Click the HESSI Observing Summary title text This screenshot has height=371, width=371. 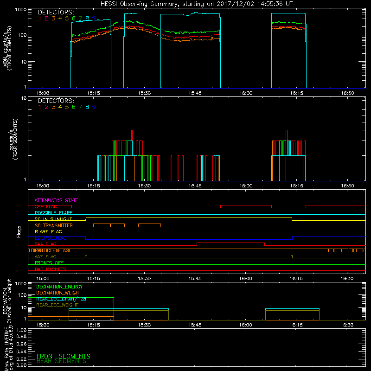click(196, 4)
